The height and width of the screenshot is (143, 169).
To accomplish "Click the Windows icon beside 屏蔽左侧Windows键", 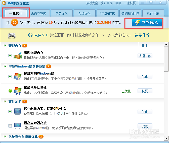I will tap(18, 77).
